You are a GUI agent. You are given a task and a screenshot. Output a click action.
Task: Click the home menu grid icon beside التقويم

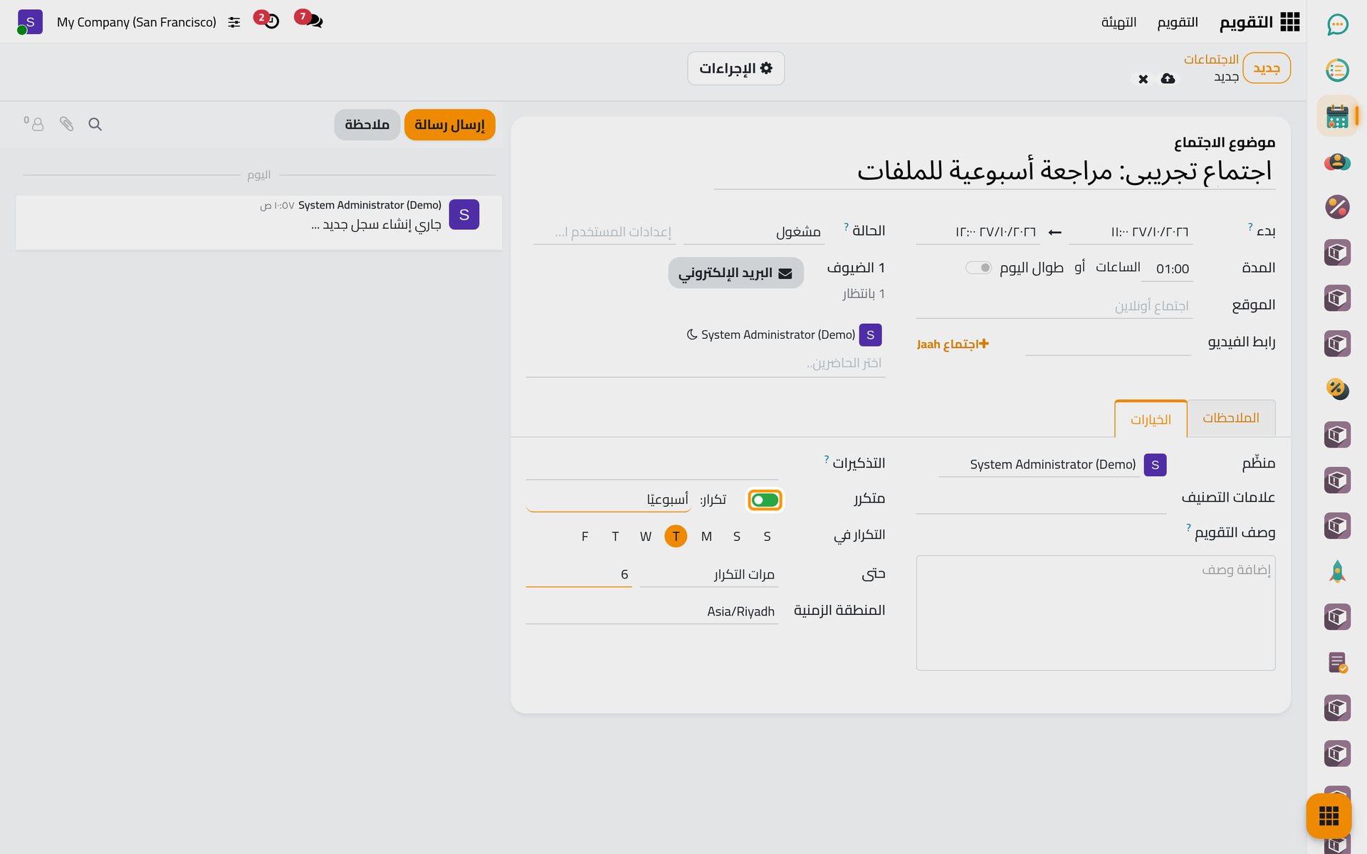coord(1289,22)
